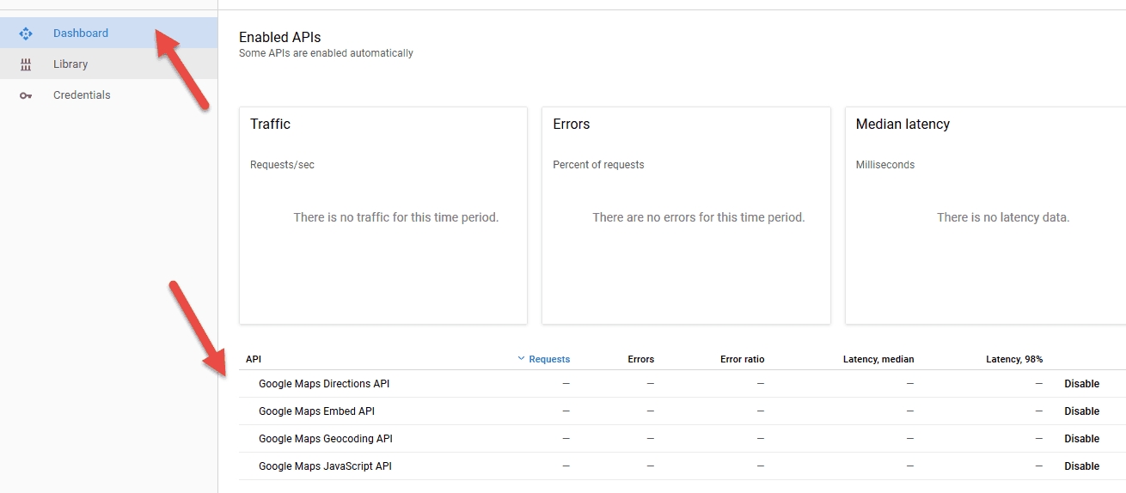Open Google Maps JavaScript API details
The image size is (1126, 493).
(325, 466)
